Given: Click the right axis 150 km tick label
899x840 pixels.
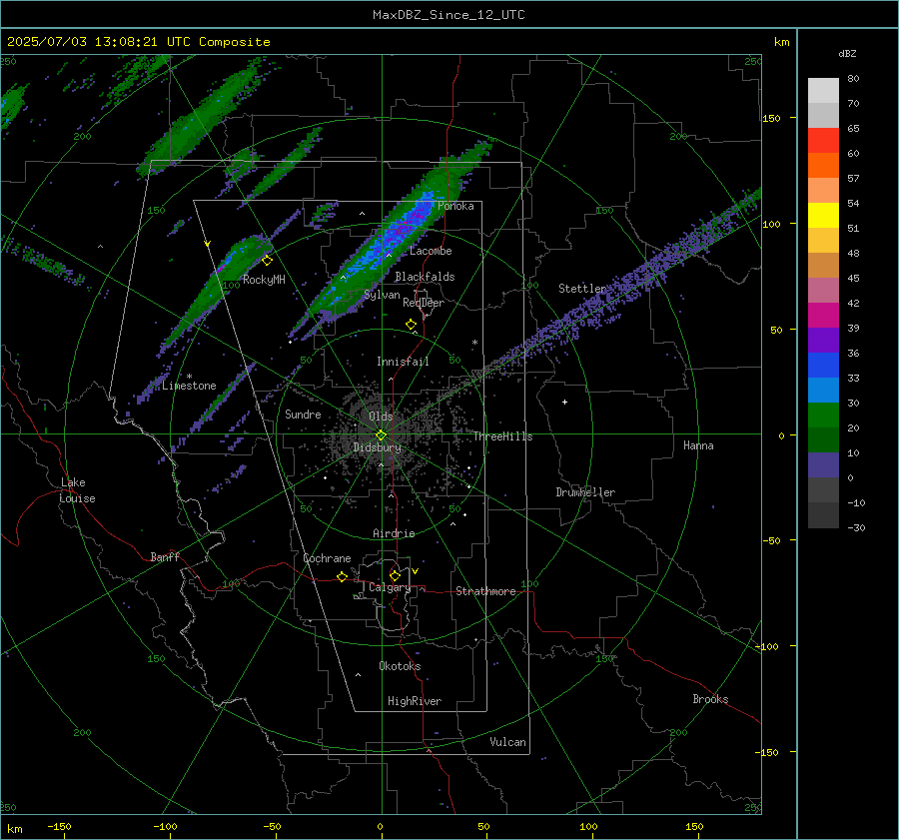Looking at the screenshot, I should [x=772, y=118].
